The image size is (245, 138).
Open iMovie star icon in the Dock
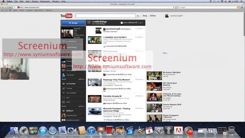click(139, 131)
